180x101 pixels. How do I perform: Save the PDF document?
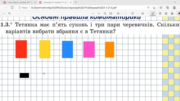pyautogui.click(x=166, y=13)
